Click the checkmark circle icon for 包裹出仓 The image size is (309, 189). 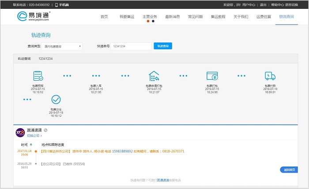(56, 100)
